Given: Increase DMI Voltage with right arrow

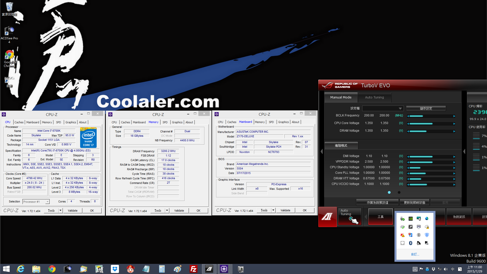Looking at the screenshot, I should point(454,157).
